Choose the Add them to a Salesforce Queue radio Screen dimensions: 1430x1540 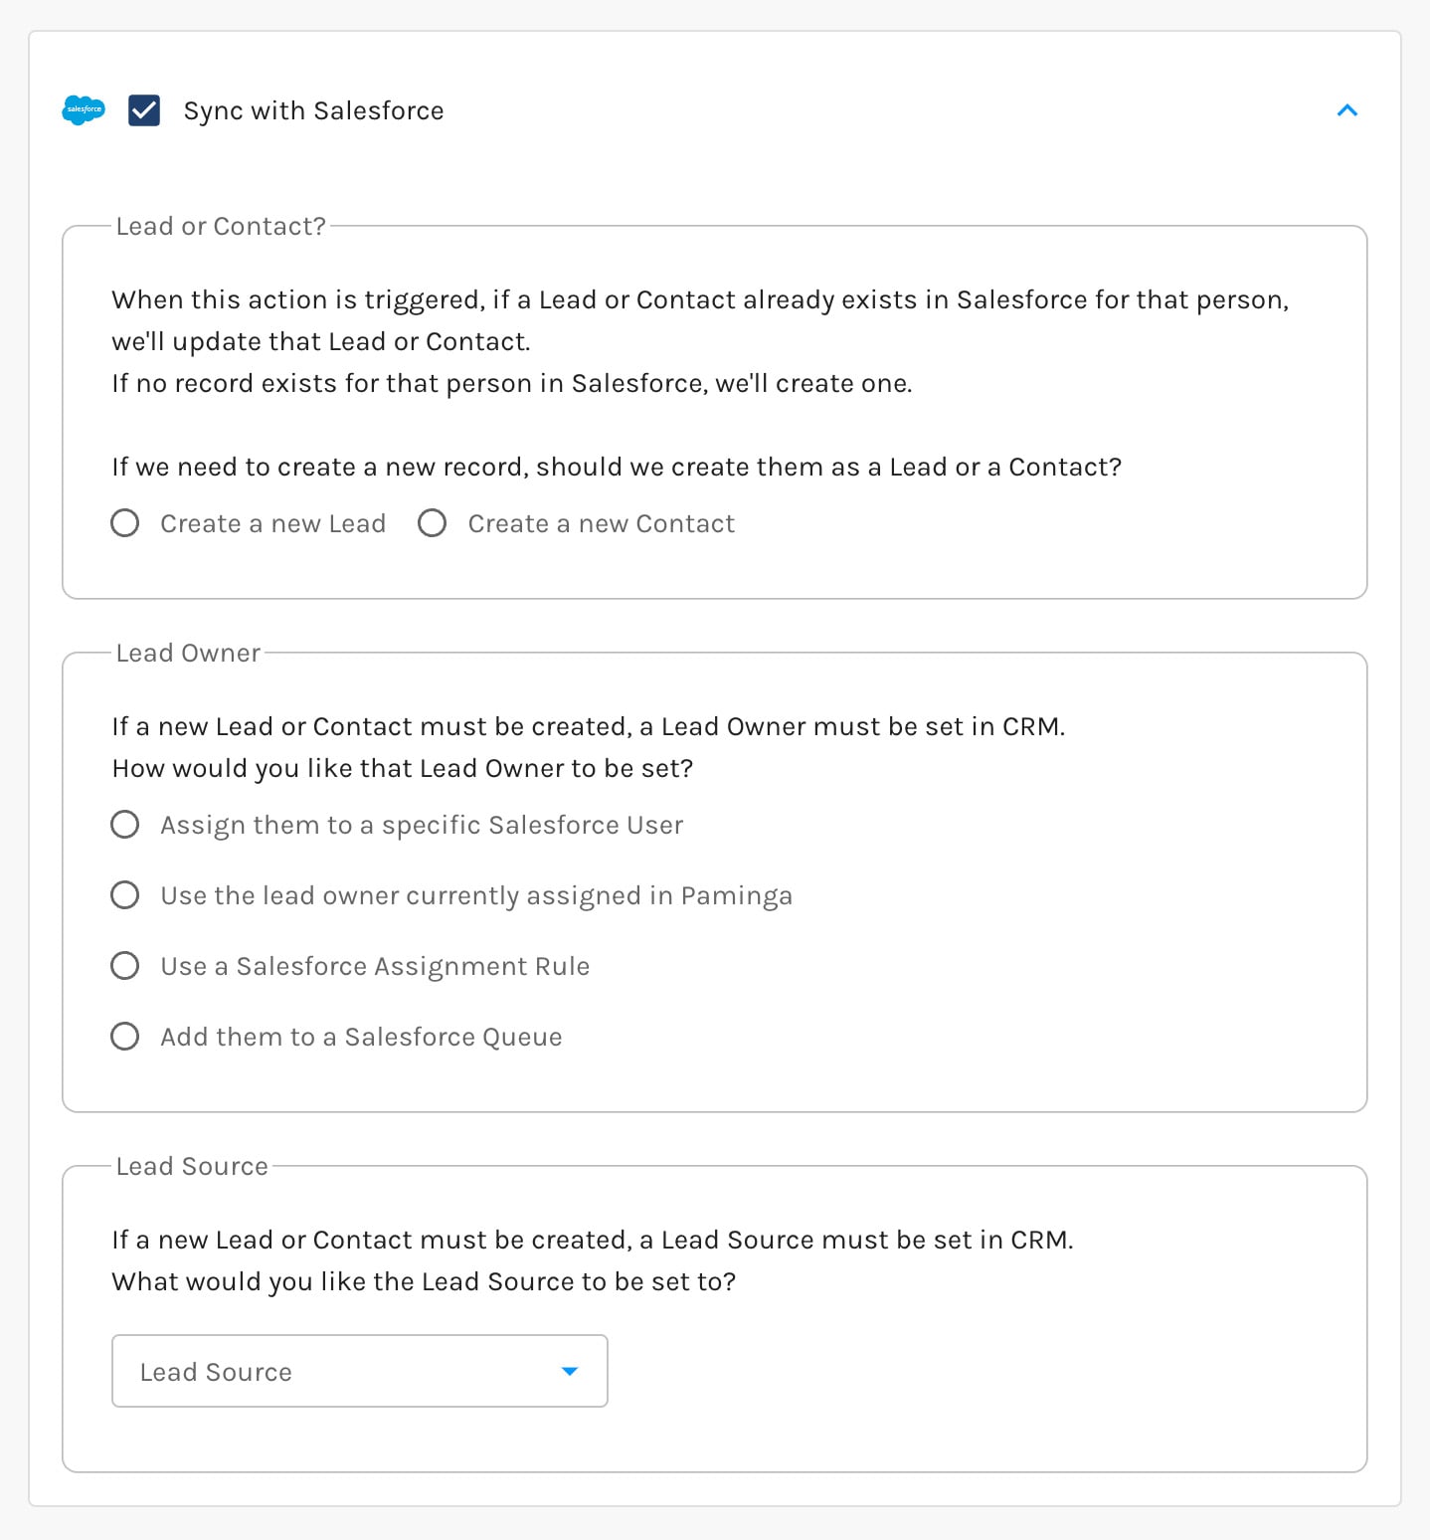click(x=125, y=1037)
